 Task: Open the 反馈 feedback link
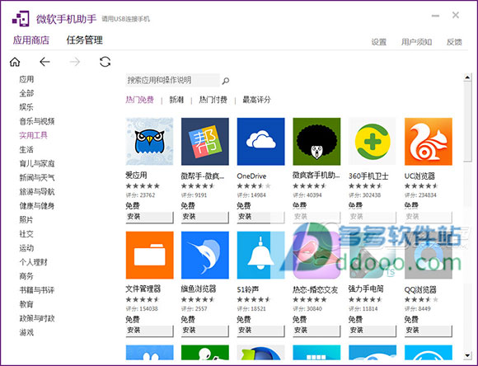pos(454,42)
